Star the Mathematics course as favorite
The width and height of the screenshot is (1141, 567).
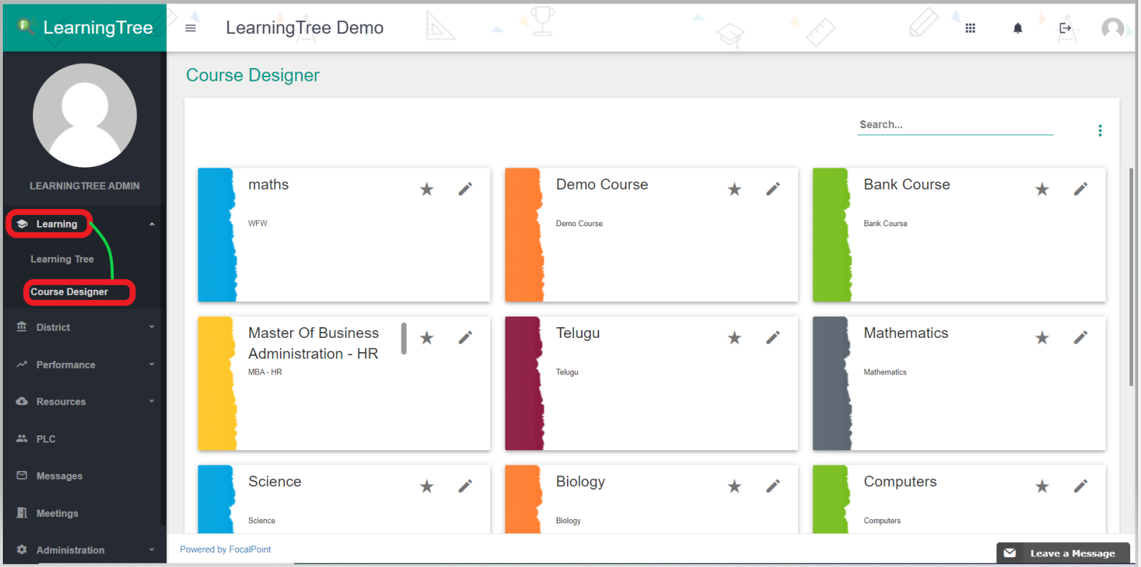(1042, 337)
